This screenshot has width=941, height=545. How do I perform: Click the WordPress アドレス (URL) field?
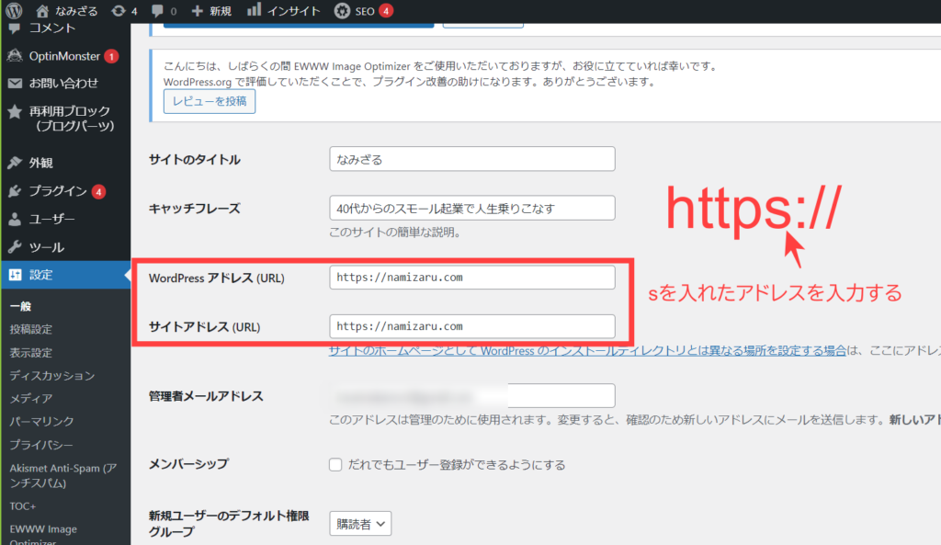(x=472, y=278)
